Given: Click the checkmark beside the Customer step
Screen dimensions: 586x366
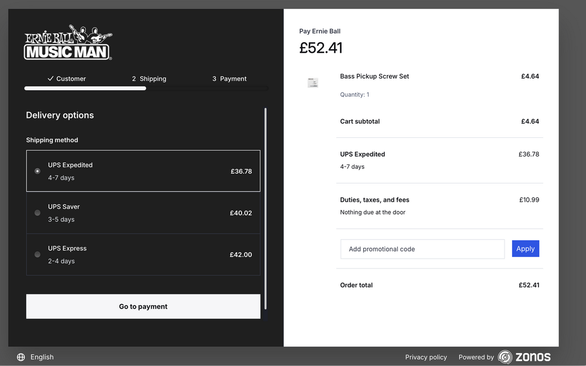Looking at the screenshot, I should [50, 79].
